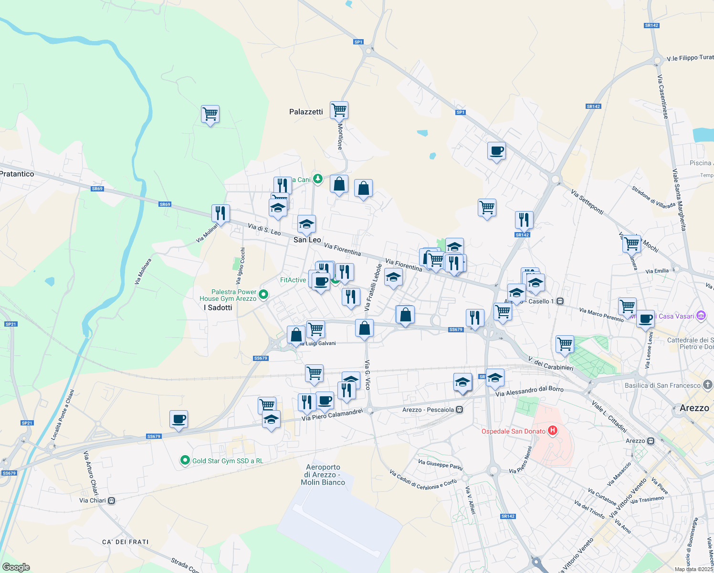
Task: Select the school graduation-cap marker near San Leo
Action: point(306,224)
